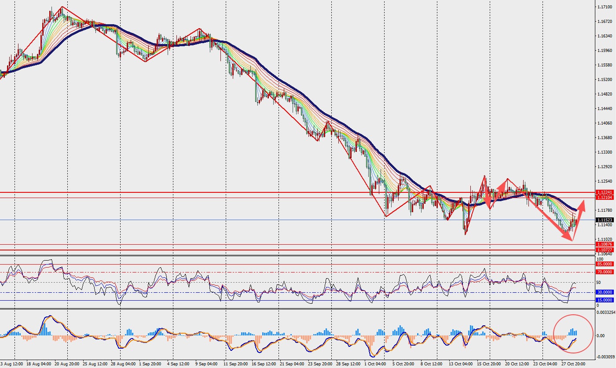Image resolution: width=616 pixels, height=368 pixels.
Task: Click the 0.0033254 MACD scale value
Action: pyautogui.click(x=605, y=312)
